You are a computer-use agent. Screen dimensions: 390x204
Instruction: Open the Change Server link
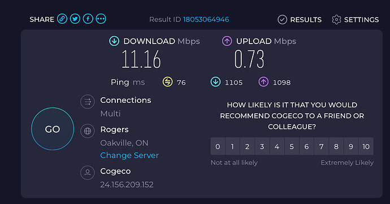click(129, 155)
